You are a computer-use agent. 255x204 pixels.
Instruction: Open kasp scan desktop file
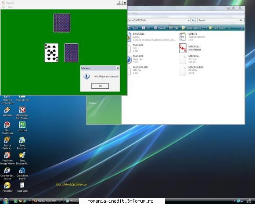click(22, 187)
